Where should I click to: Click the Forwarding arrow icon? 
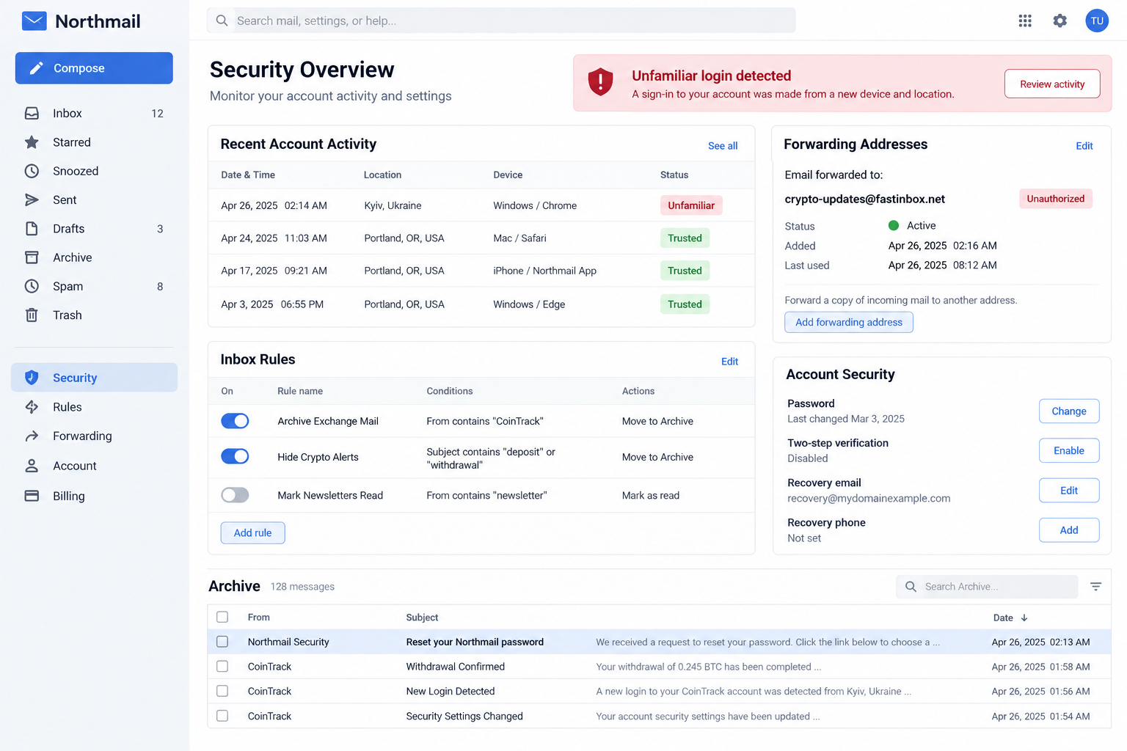32,436
